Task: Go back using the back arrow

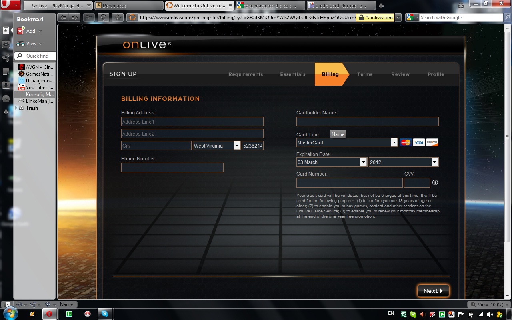Action: (63, 17)
